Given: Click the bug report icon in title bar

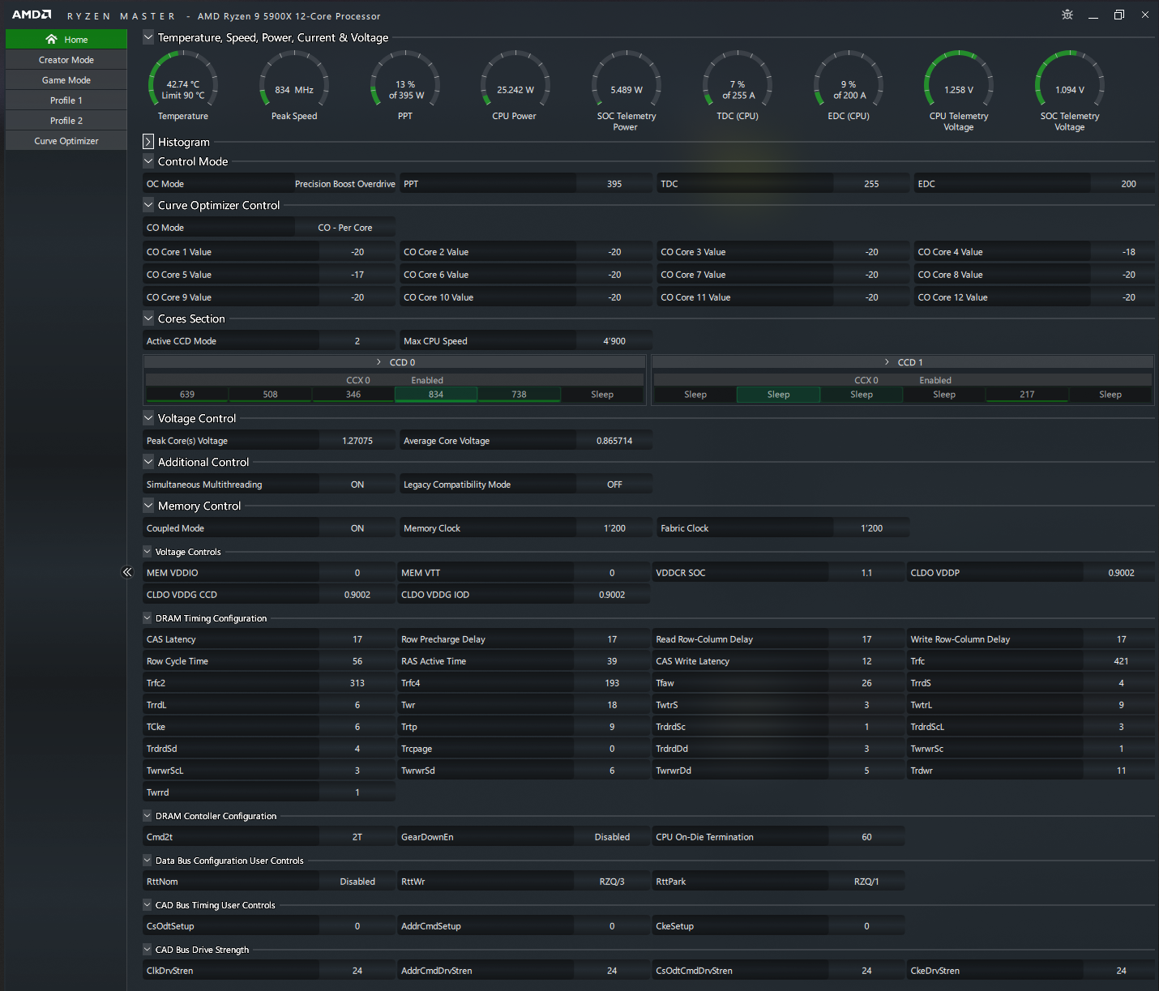Looking at the screenshot, I should click(x=1067, y=15).
